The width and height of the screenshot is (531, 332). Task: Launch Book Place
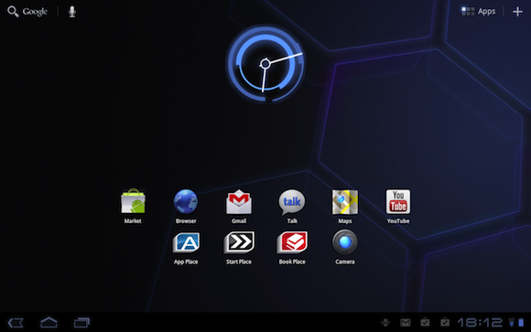pyautogui.click(x=292, y=248)
